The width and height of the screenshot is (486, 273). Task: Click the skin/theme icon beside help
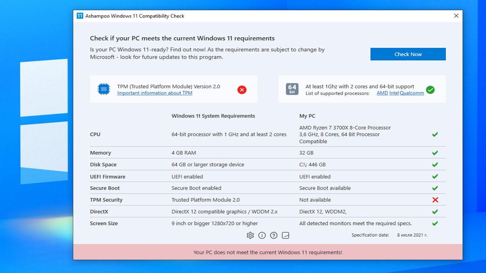tap(286, 235)
